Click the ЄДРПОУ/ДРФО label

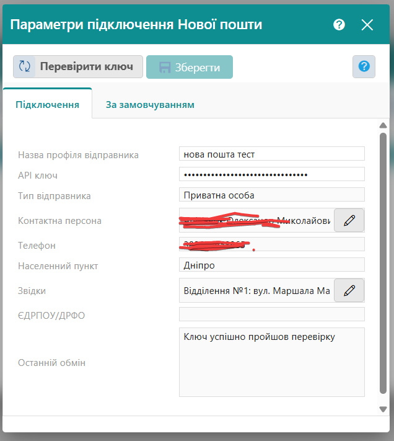[x=51, y=316]
